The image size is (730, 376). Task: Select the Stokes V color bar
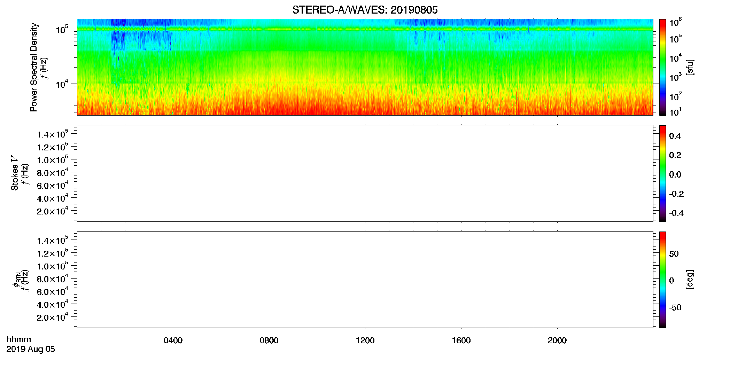coord(662,173)
